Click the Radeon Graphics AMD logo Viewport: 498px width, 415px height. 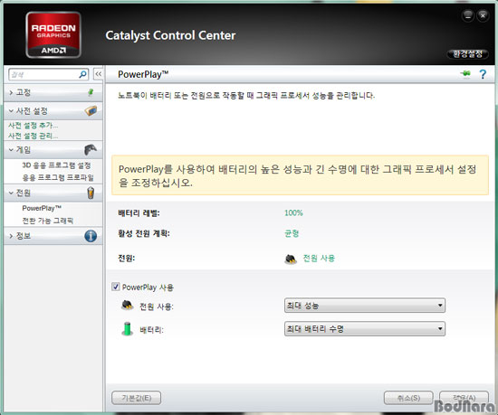tap(53, 35)
